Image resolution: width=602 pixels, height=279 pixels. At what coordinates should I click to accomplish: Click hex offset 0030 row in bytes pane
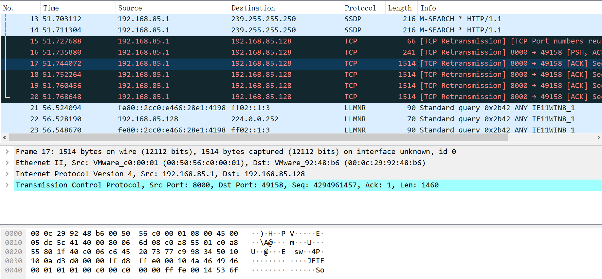pos(13,261)
